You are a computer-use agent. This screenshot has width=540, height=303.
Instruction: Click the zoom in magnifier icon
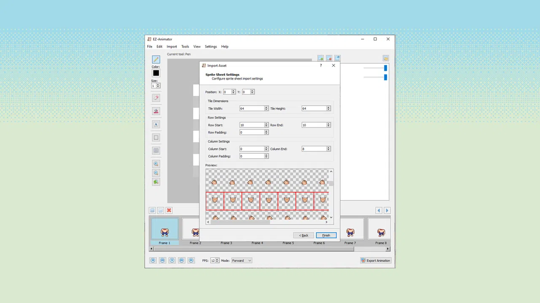pos(156,164)
